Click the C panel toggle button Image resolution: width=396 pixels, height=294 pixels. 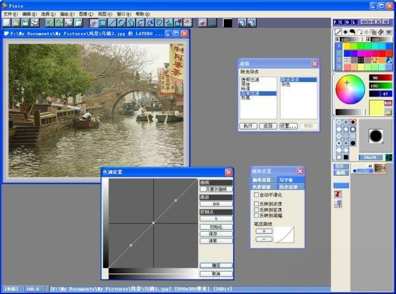341,22
